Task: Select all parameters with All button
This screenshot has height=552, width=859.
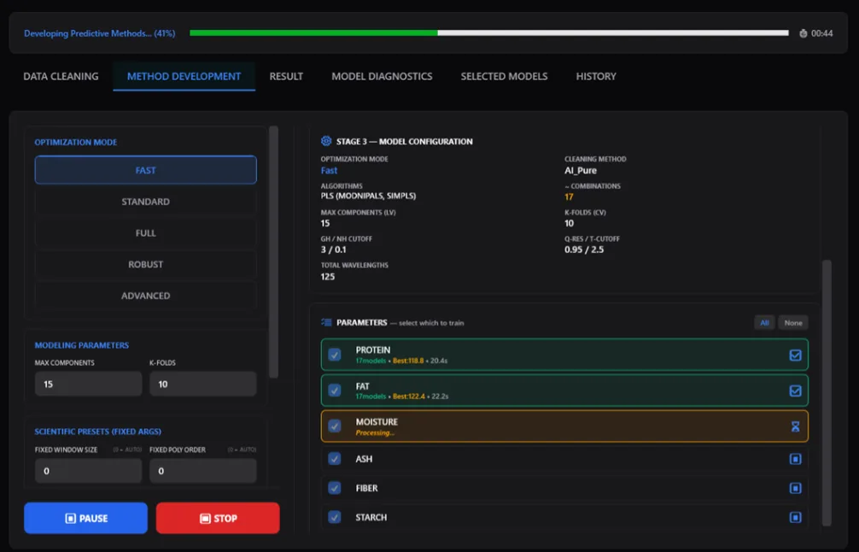Action: 764,323
